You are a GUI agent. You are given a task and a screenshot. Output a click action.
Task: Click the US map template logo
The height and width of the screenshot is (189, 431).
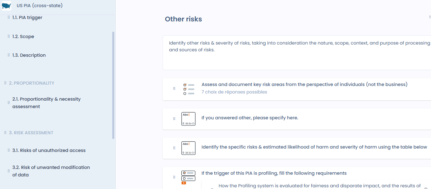coord(6,6)
